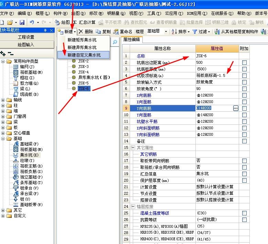This screenshot has height=244, width=268.
Task: Open the 构件(N) menu
Action: click(x=61, y=13)
